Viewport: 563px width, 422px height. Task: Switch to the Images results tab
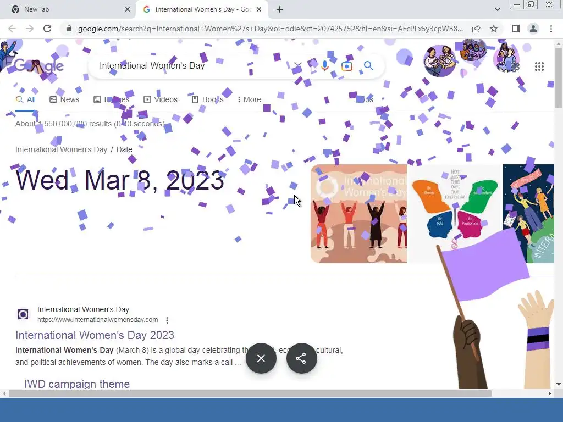[111, 100]
